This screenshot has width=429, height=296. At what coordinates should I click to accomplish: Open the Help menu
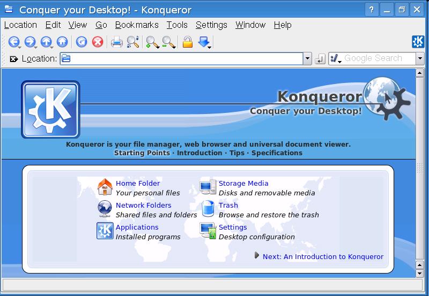[x=283, y=25]
